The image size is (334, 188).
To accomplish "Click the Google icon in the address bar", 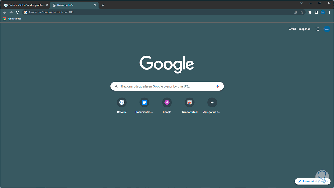I will pyautogui.click(x=26, y=12).
